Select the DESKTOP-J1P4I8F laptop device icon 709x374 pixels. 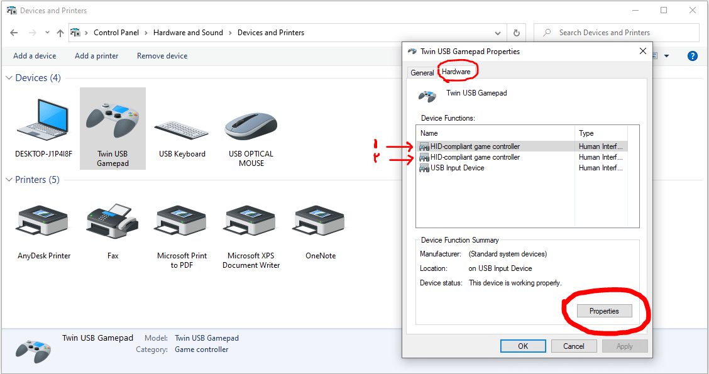point(43,119)
